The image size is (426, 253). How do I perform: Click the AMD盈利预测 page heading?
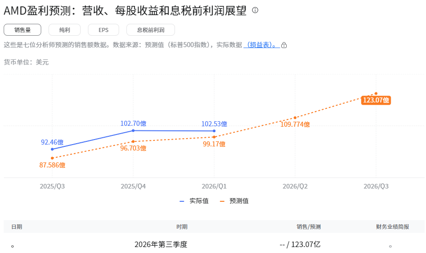click(x=125, y=11)
